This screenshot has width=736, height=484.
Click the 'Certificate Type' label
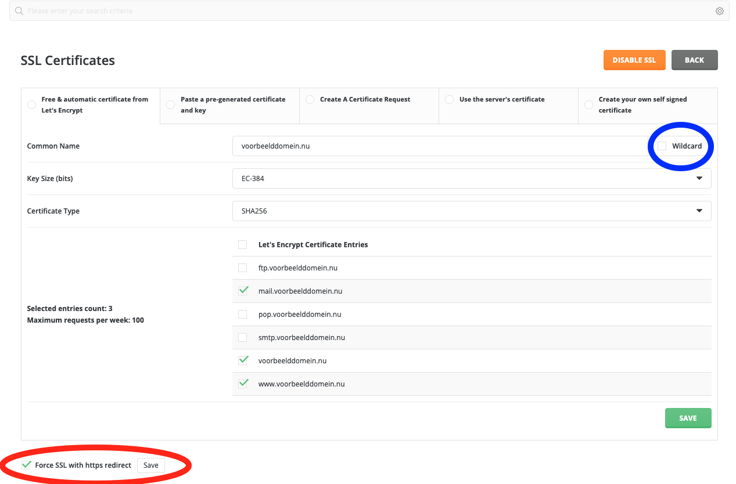click(53, 211)
